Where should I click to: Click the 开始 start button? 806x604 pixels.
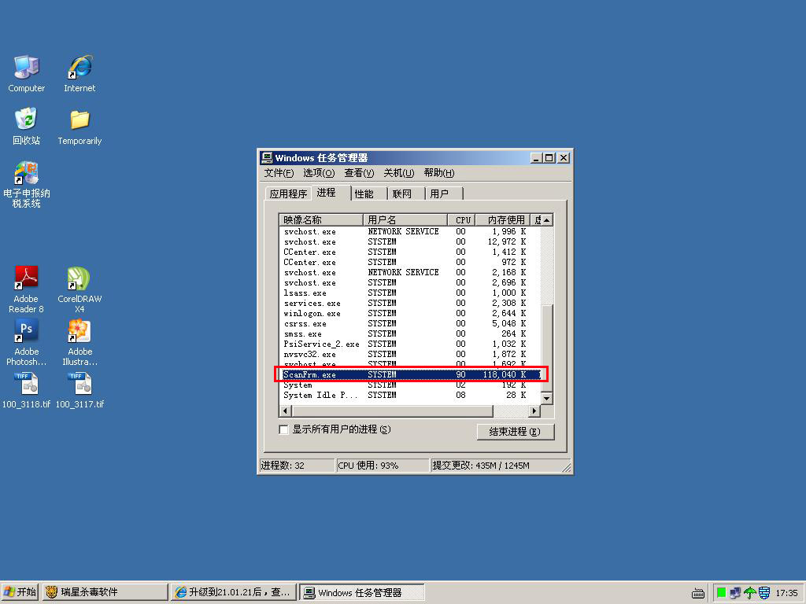[20, 592]
